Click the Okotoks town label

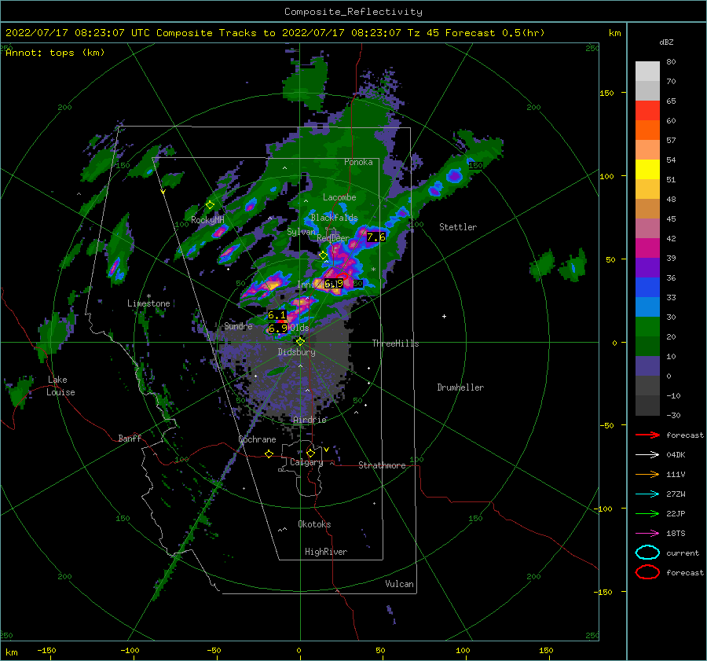(315, 524)
